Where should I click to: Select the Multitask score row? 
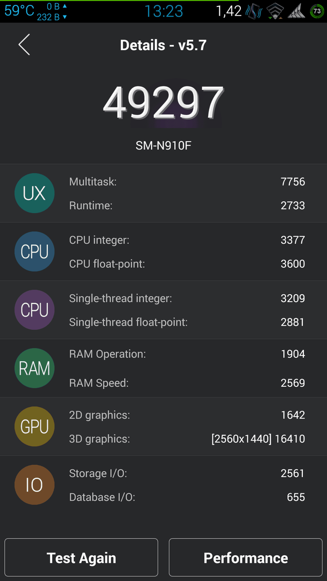pos(187,182)
